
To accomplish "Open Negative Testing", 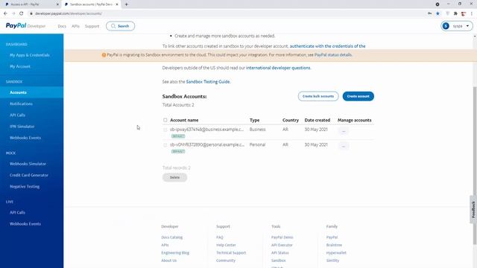I will (x=25, y=186).
